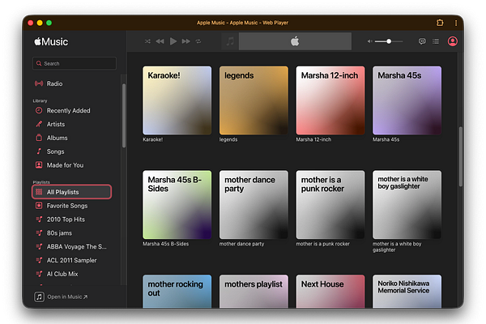This screenshot has height=324, width=486.
Task: Open the mothers playlist cover
Action: tap(254, 291)
